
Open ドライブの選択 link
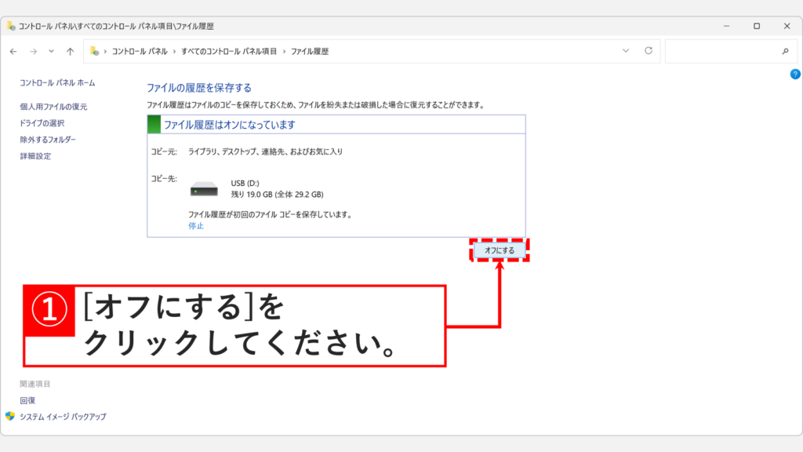click(42, 123)
